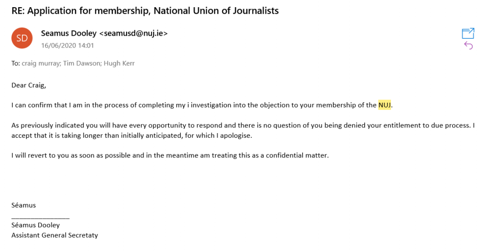Open email in new window icon
The width and height of the screenshot is (487, 251).
coord(468,33)
